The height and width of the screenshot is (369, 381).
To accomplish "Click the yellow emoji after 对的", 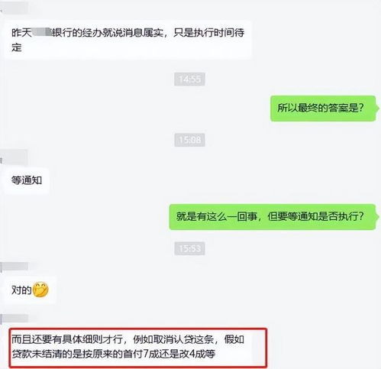I will coord(40,290).
